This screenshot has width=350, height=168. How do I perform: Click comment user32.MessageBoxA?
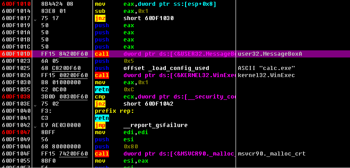[x=270, y=54]
